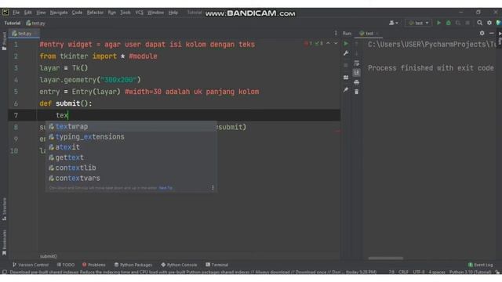Screen dimensions: 502x282
Task: Choose typing_extensions completion suggestion
Action: click(x=131, y=136)
